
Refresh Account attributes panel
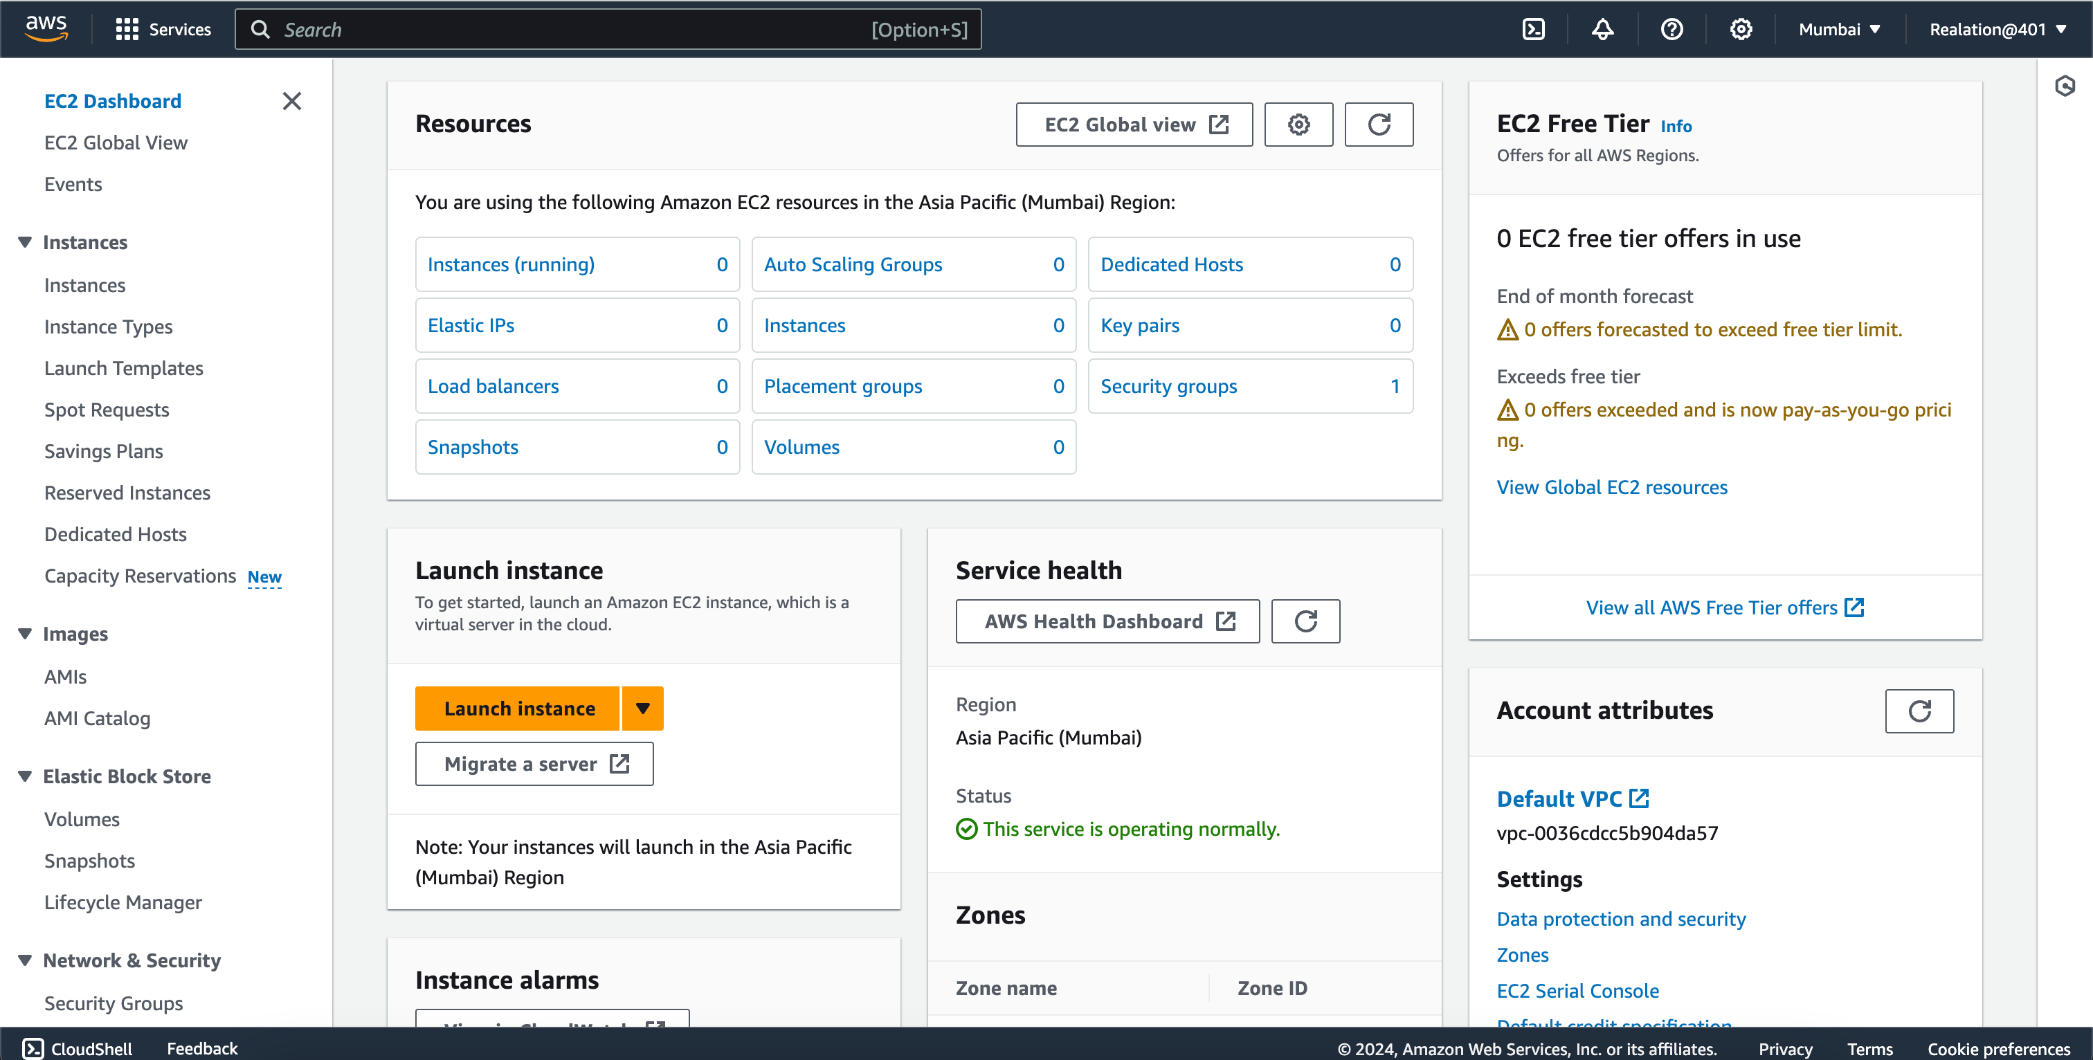(x=1919, y=711)
